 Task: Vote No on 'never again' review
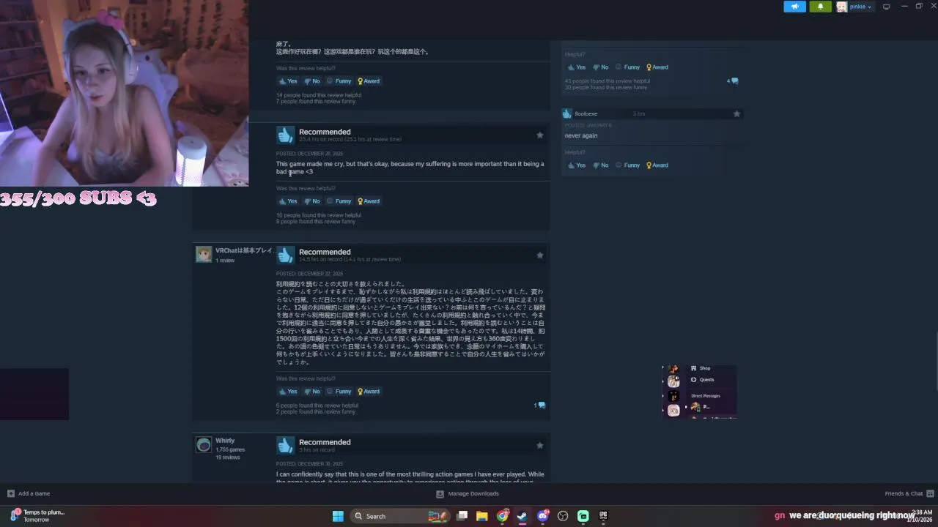pyautogui.click(x=600, y=165)
